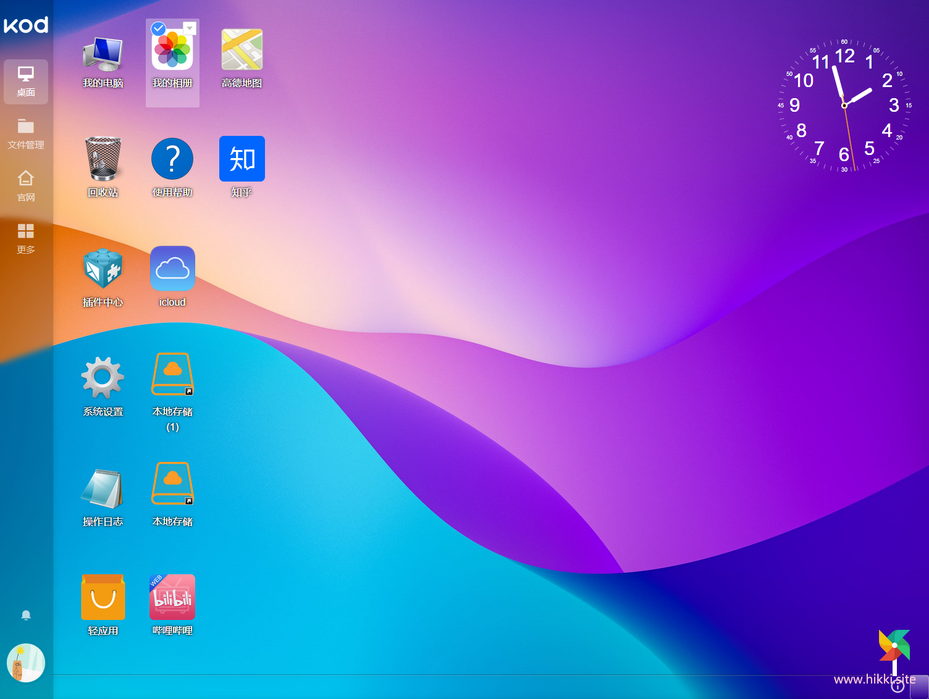The image size is (929, 699).
Task: Click the notification bell icon
Action: tap(26, 615)
